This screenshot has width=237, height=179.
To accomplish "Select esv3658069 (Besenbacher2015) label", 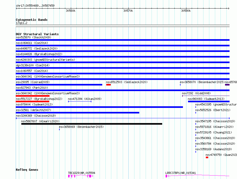I will click(x=81, y=127).
